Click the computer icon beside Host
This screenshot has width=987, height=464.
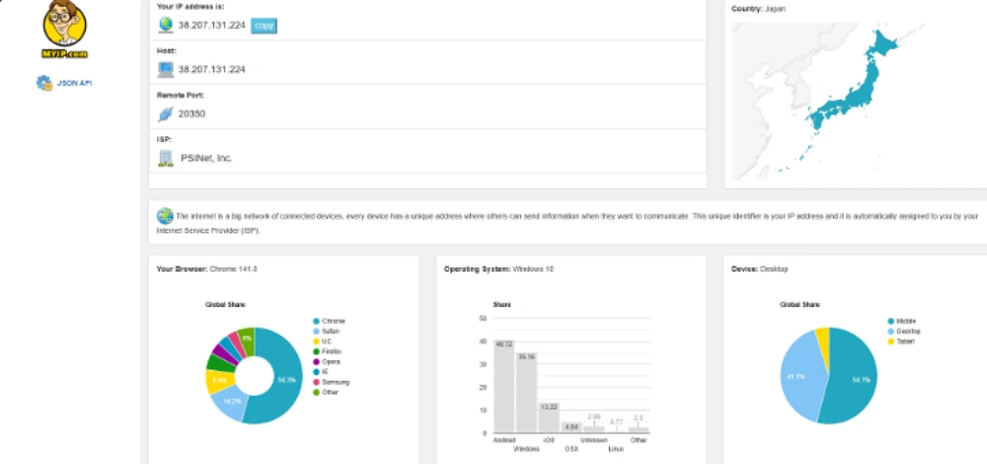point(166,69)
